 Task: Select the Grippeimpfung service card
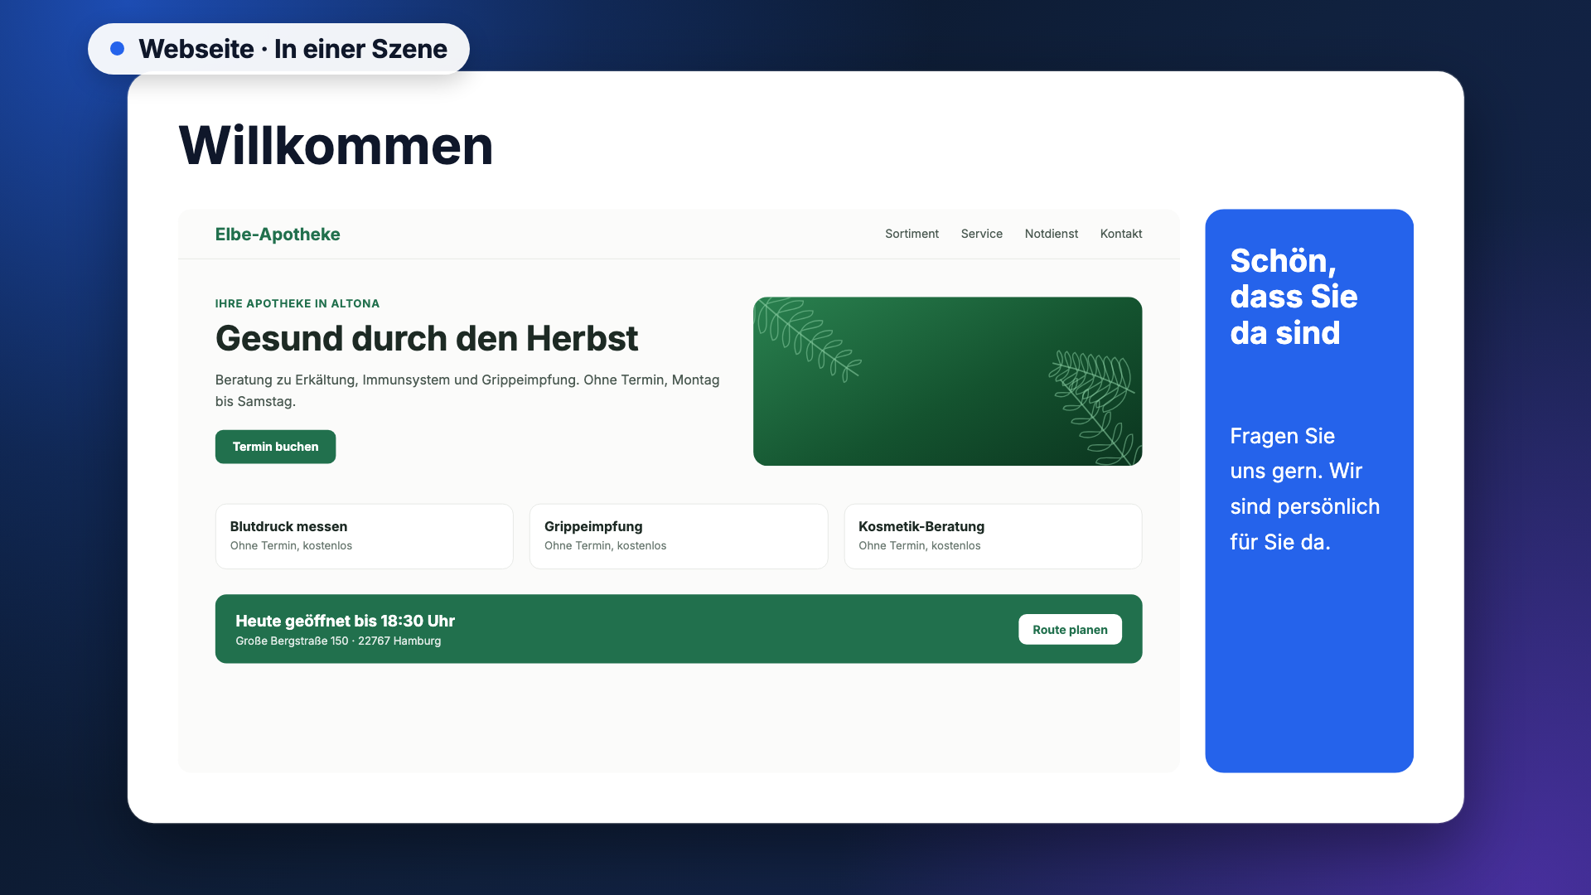pyautogui.click(x=679, y=536)
